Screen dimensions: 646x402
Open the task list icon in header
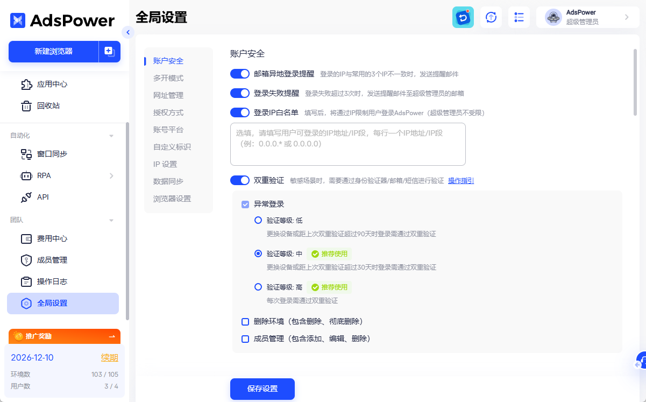[x=519, y=17]
